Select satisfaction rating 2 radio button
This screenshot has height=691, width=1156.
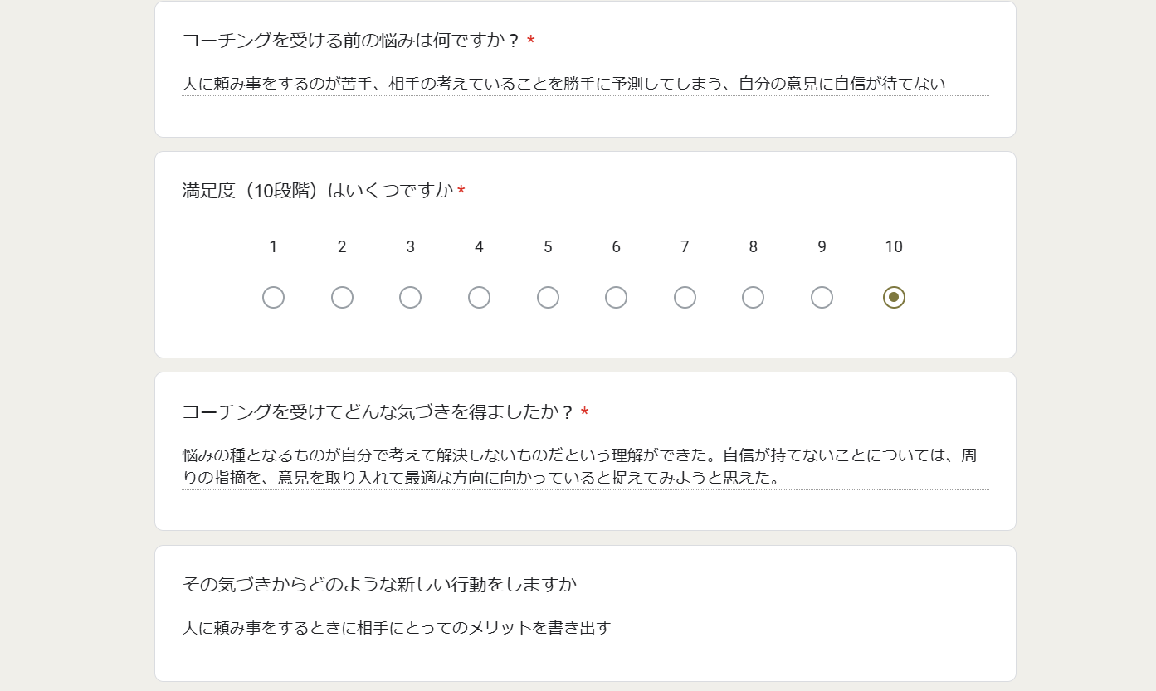[342, 297]
